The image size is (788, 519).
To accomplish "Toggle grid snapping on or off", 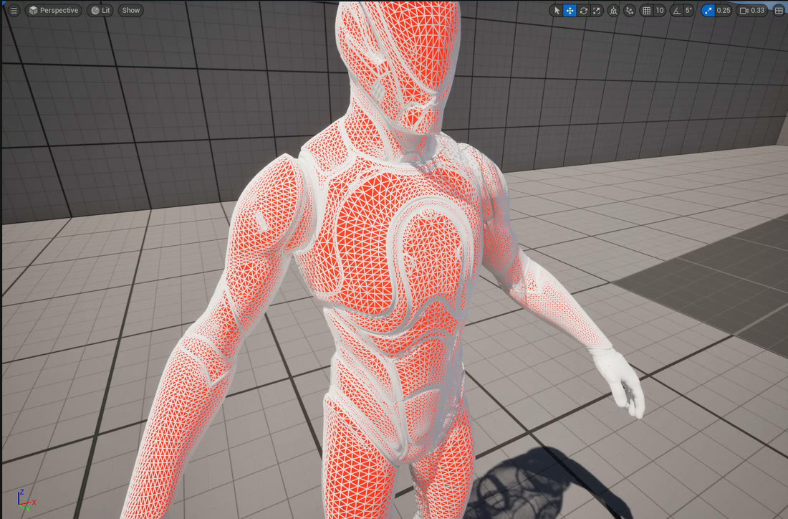I will (647, 10).
